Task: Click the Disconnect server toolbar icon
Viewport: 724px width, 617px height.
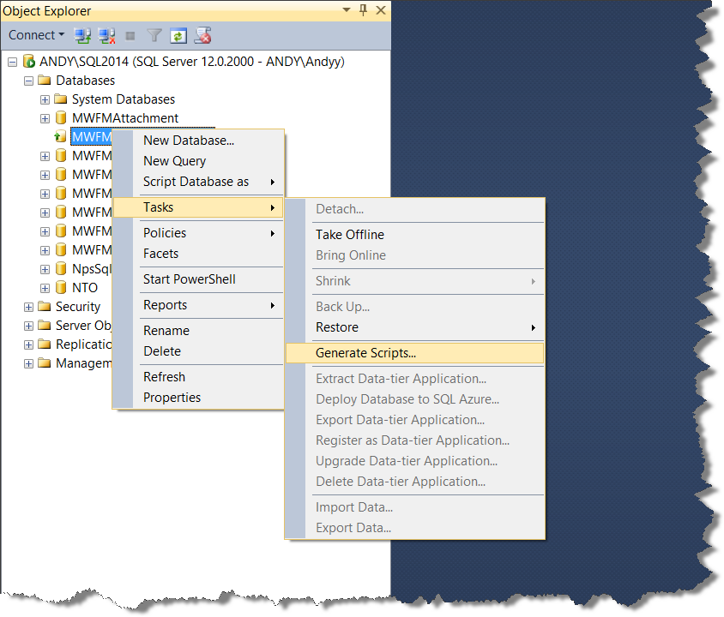Action: tap(107, 36)
